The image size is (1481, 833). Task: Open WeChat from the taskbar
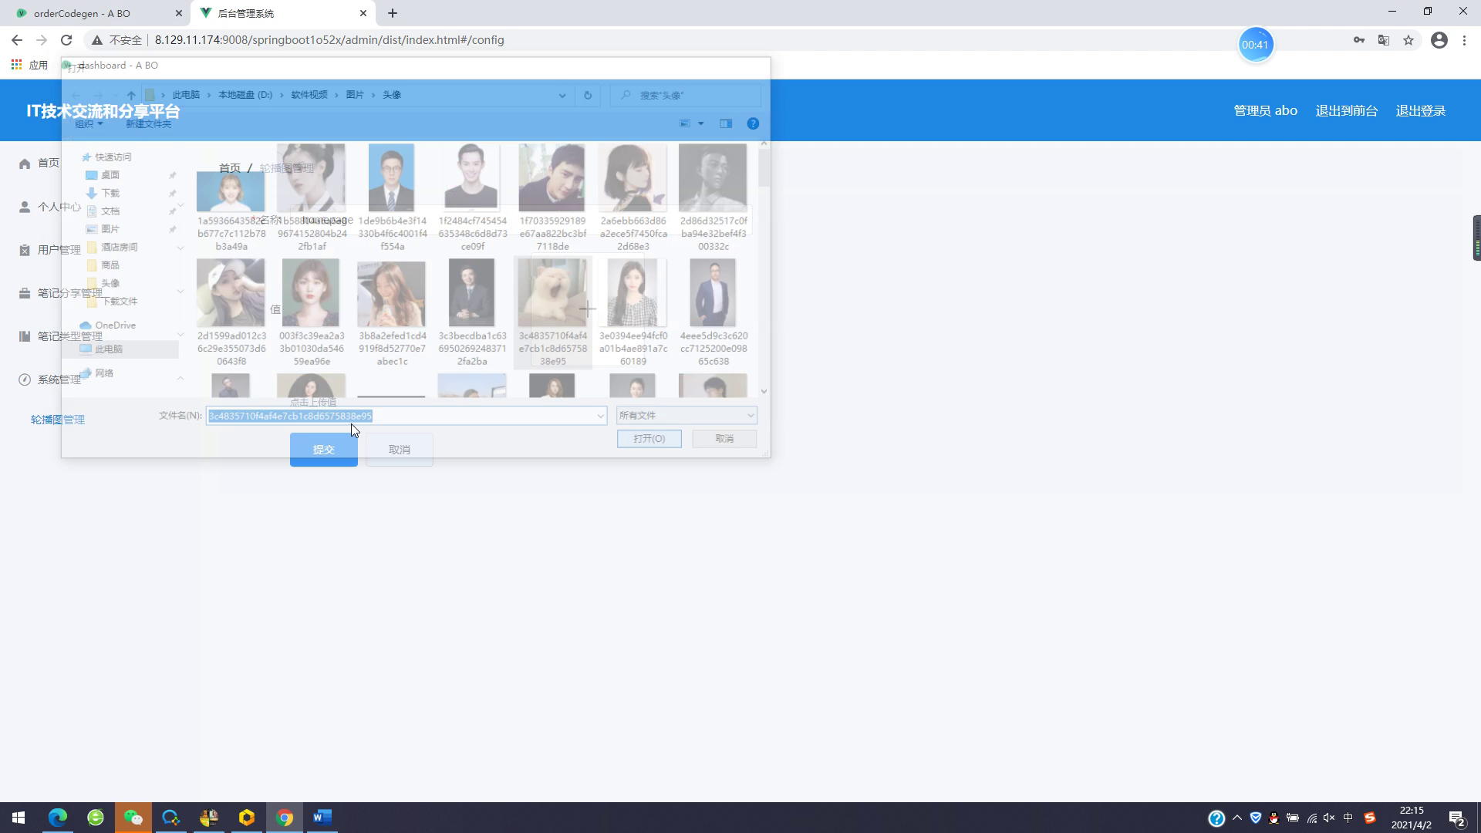pyautogui.click(x=133, y=818)
